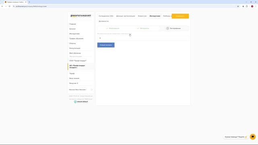This screenshot has width=258, height=145.
Task: Click the contact phone and email line
Action: pos(81,96)
